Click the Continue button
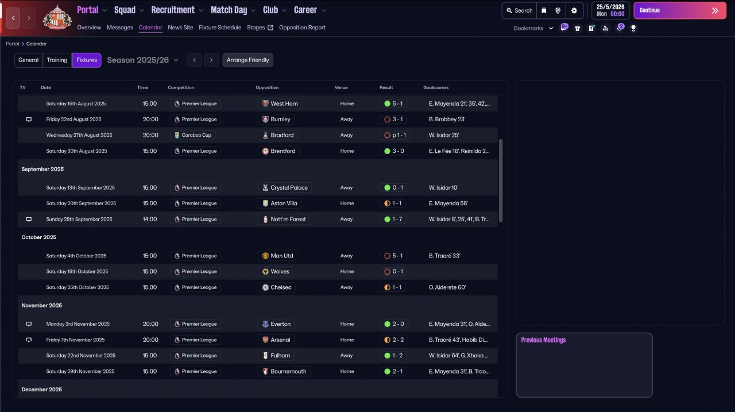Viewport: 735px width, 412px height. coord(679,10)
